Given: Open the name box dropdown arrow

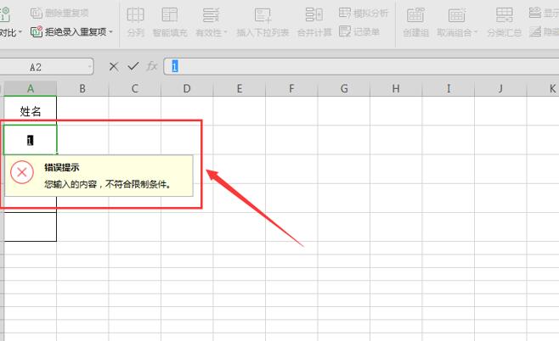Looking at the screenshot, I should tap(89, 66).
